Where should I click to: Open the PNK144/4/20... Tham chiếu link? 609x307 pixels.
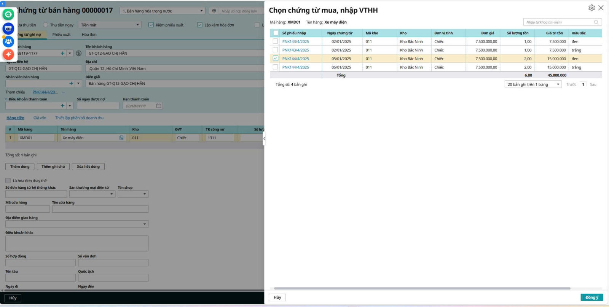[45, 92]
